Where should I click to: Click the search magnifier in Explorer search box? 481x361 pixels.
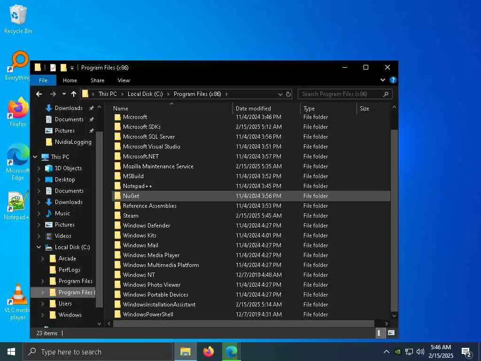point(386,94)
